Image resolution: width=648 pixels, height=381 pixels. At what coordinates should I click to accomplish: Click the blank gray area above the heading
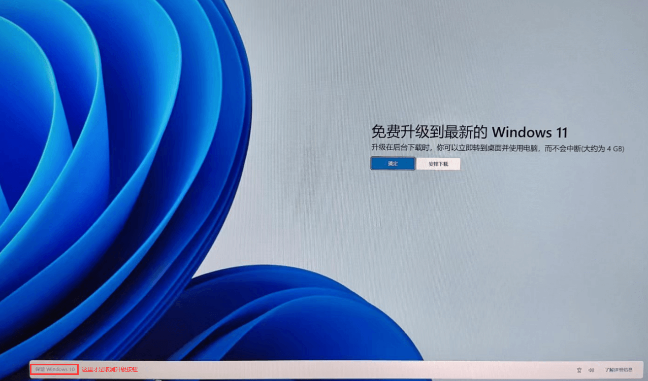tap(457, 66)
